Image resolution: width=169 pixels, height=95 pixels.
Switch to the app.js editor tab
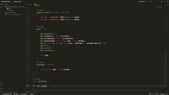click(37, 4)
